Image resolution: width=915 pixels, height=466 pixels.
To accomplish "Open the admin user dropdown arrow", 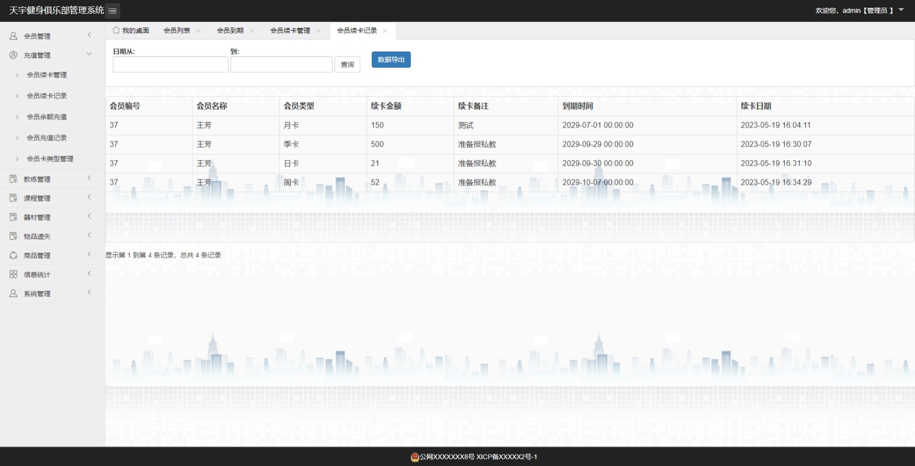I will tap(901, 10).
